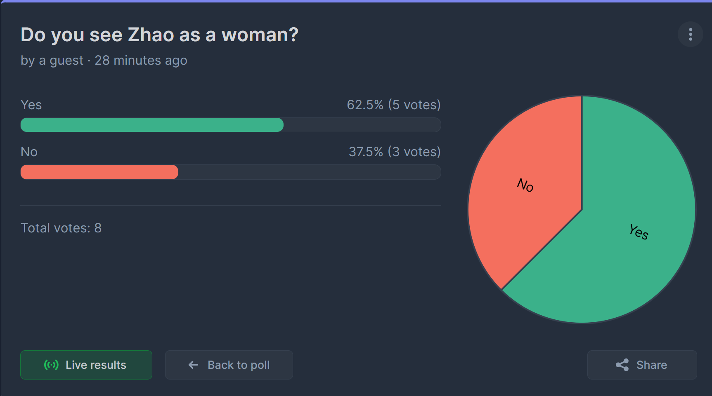The image size is (712, 396).
Task: Click the No option label
Action: tap(29, 152)
